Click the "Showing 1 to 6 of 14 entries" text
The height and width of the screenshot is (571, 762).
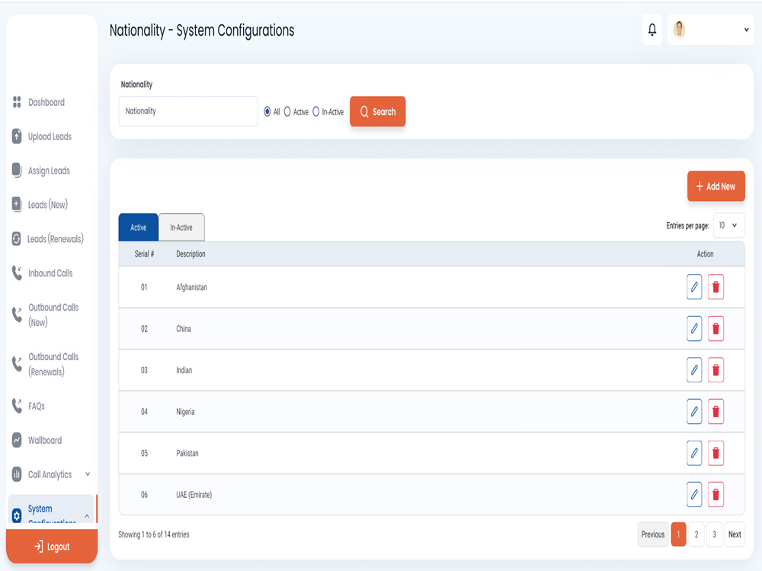tap(154, 534)
